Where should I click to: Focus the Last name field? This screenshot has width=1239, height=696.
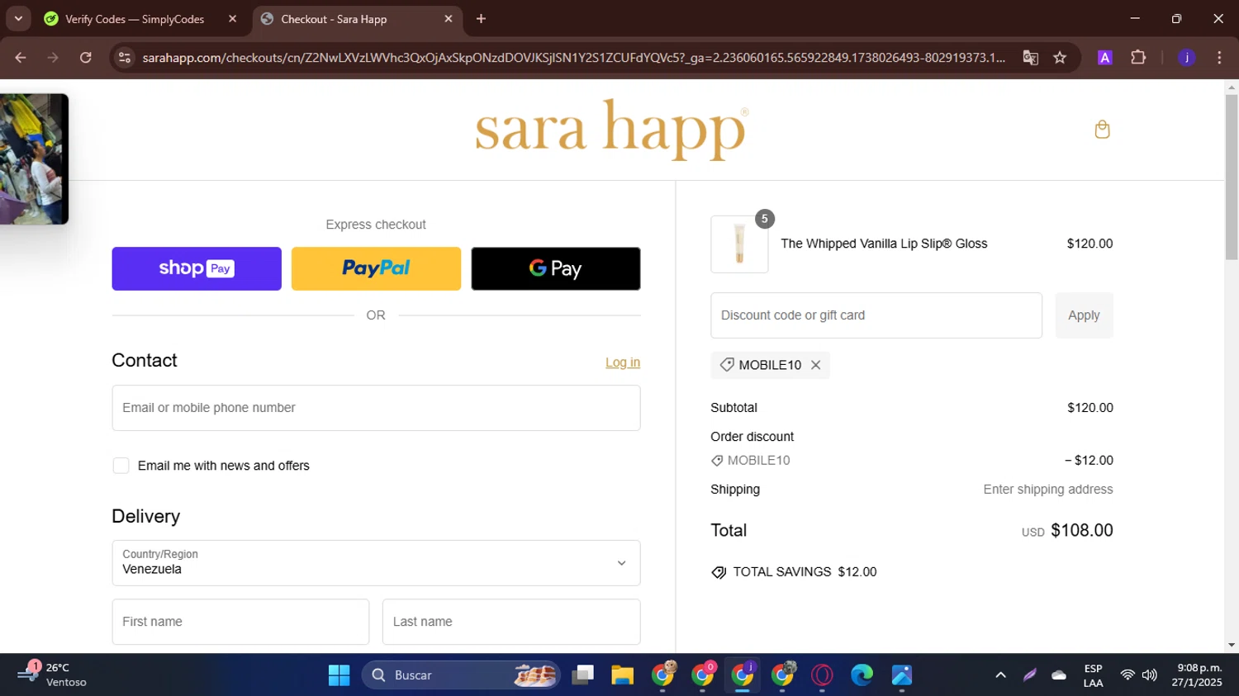click(511, 622)
